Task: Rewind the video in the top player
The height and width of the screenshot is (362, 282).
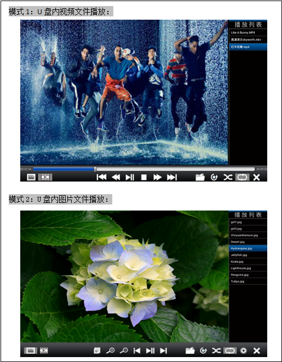Action: 116,177
